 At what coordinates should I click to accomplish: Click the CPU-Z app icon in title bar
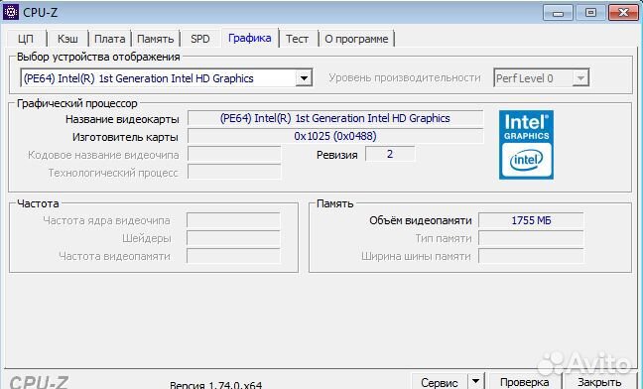tap(11, 12)
